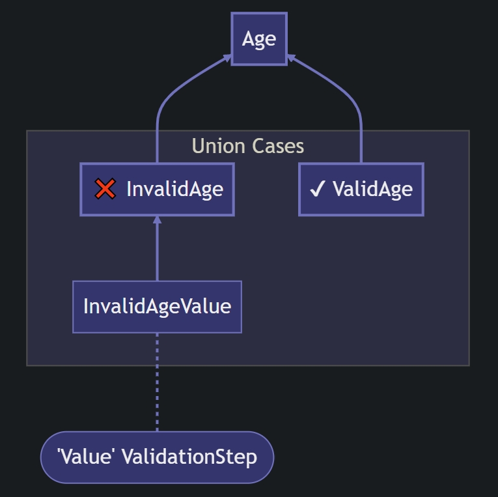Click the arrowhead pointing up into InvalidAge
This screenshot has height=497, width=498.
coord(157,220)
